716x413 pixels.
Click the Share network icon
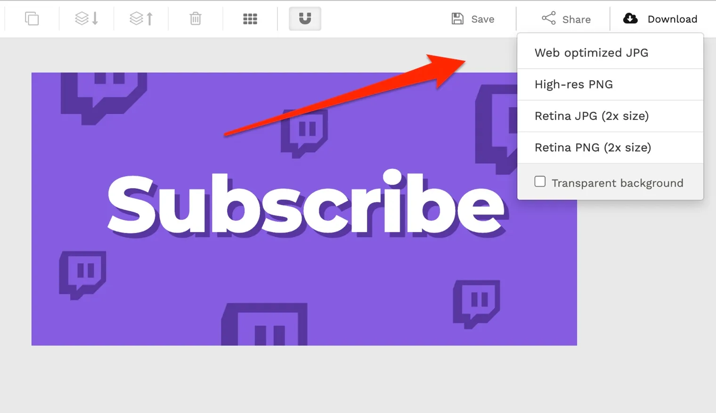tap(548, 18)
